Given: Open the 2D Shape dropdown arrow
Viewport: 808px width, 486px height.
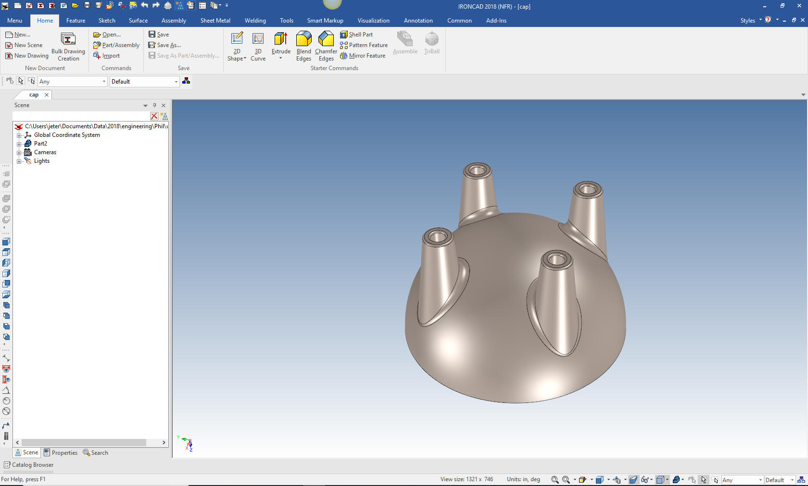Looking at the screenshot, I should point(245,59).
